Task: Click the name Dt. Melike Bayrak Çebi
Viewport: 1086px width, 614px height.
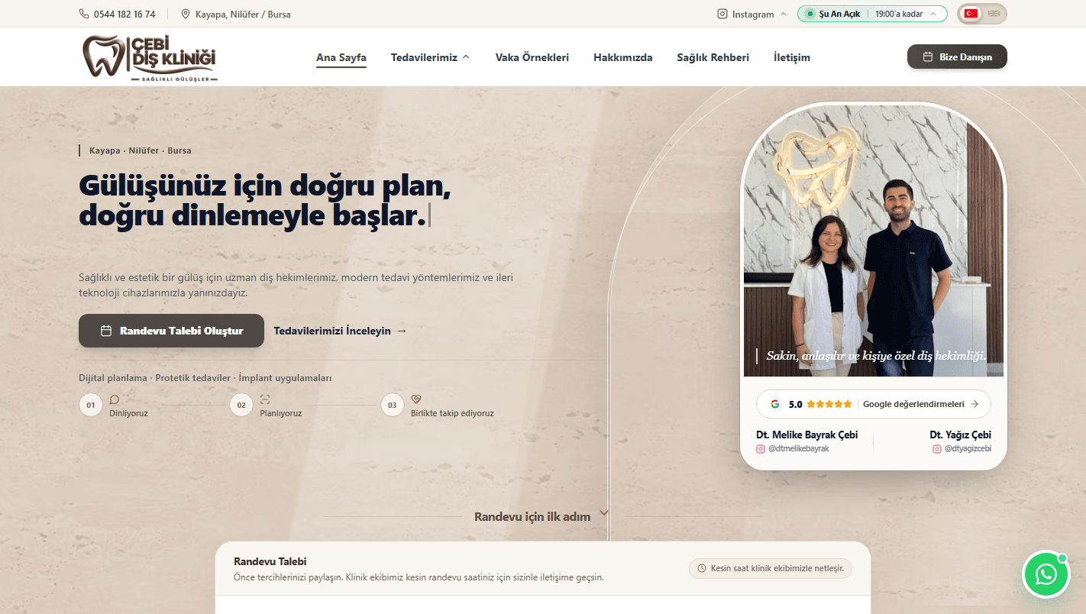Action: click(x=807, y=435)
